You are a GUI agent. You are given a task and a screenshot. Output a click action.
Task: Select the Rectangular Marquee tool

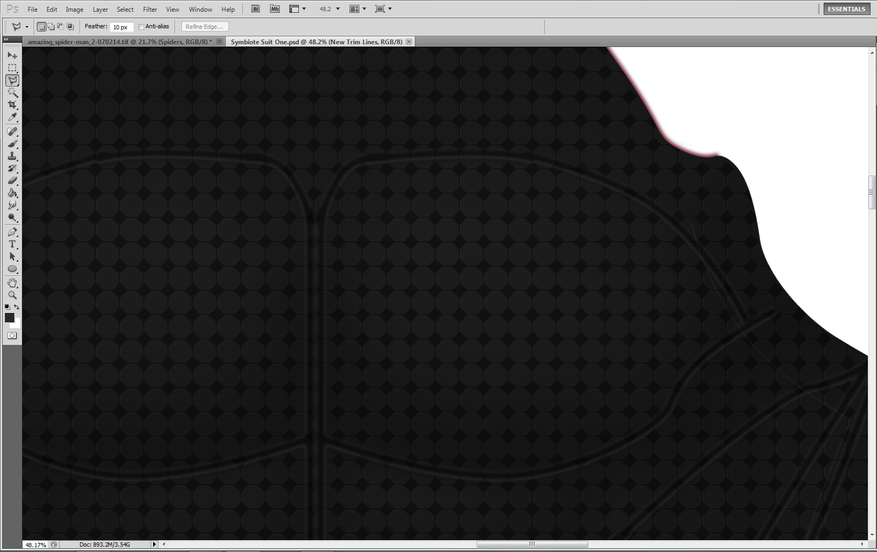(12, 68)
